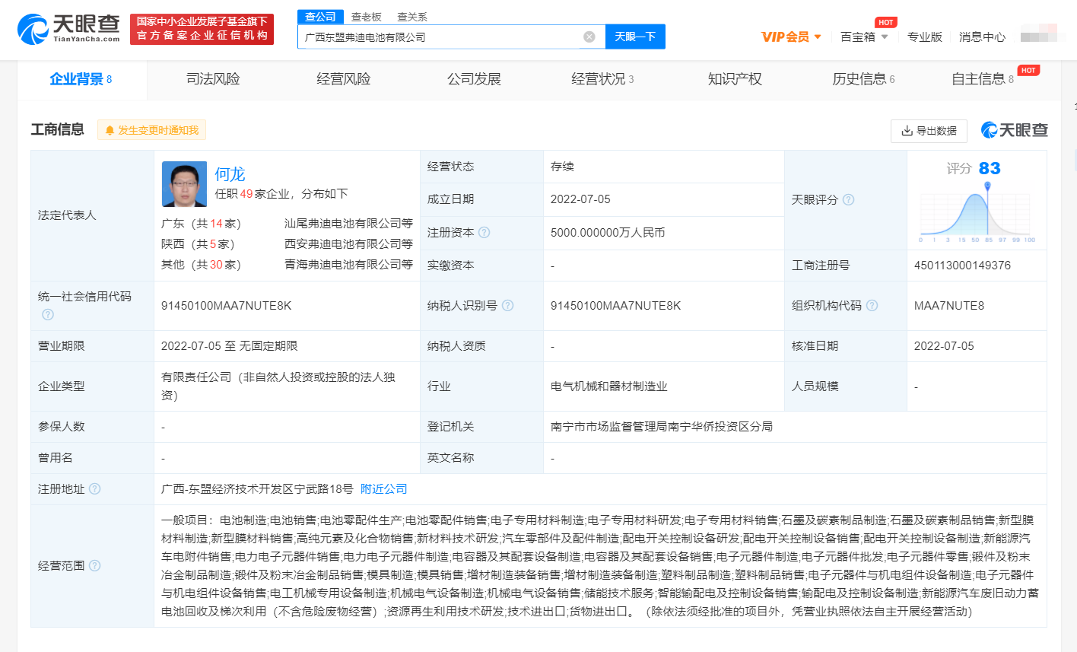Click the 天眼一下 search button
The height and width of the screenshot is (652, 1077).
[635, 37]
